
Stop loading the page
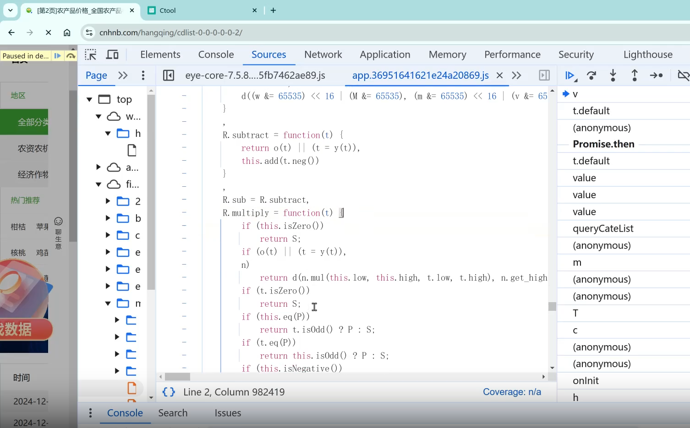[x=48, y=33]
